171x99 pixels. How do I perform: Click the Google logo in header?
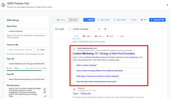click(x=3, y=5)
